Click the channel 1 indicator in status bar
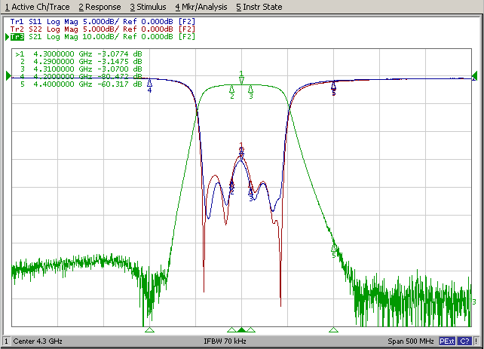The image size is (484, 349). pos(6,341)
